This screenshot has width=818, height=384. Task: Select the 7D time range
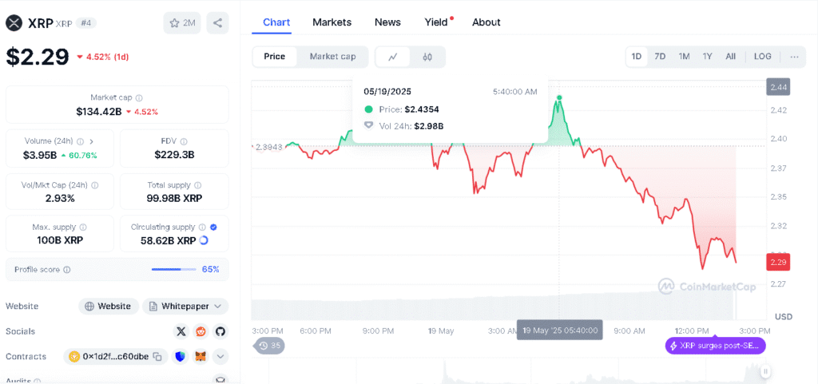click(660, 57)
